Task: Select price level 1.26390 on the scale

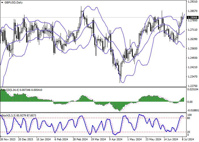Action: click(193, 39)
